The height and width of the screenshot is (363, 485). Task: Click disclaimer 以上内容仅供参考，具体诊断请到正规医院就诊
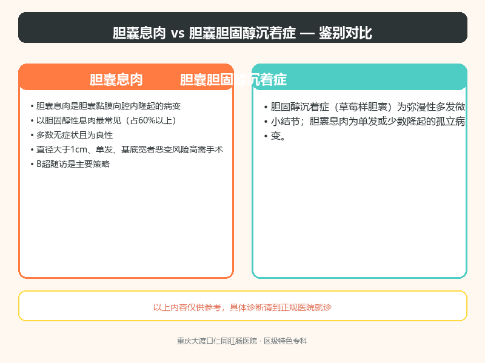click(242, 307)
